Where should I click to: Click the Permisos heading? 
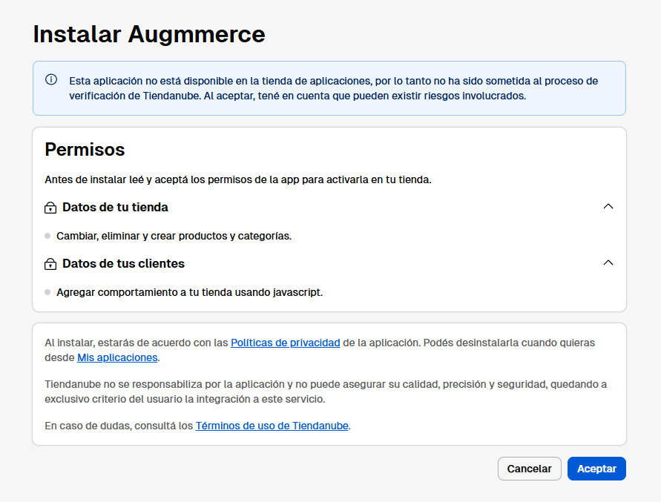pos(85,150)
